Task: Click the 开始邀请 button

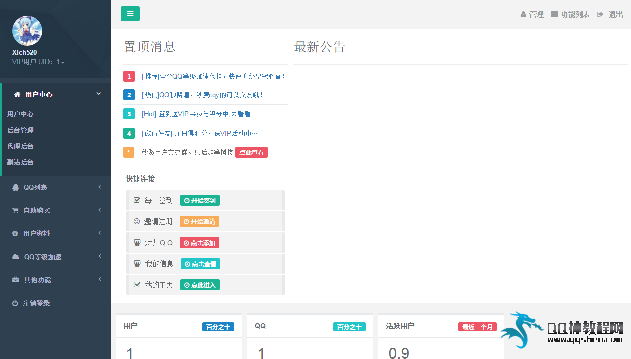Action: 200,221
